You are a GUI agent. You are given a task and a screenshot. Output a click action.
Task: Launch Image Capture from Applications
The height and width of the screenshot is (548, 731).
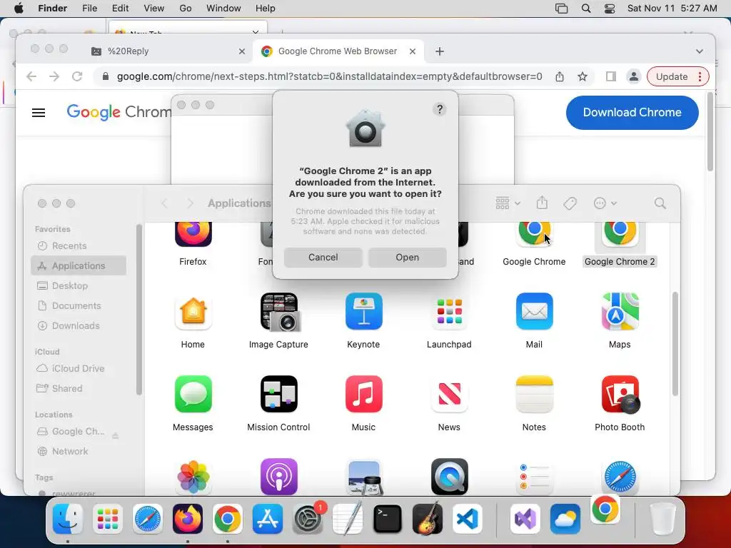click(279, 312)
